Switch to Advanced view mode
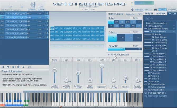Screen dimensions: 177x108 pos(172,10)
